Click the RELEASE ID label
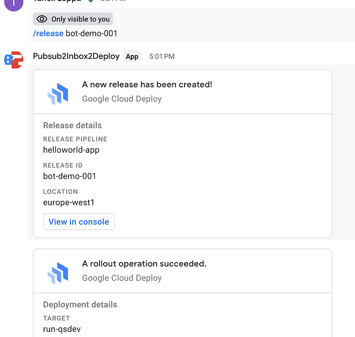This screenshot has height=337, width=355. click(x=63, y=165)
